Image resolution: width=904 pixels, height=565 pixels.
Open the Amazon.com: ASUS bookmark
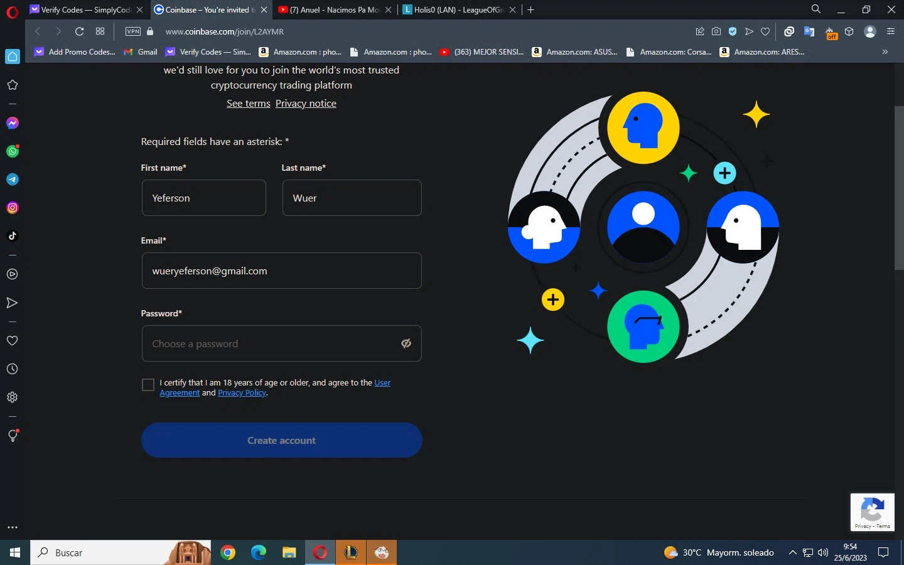(575, 52)
